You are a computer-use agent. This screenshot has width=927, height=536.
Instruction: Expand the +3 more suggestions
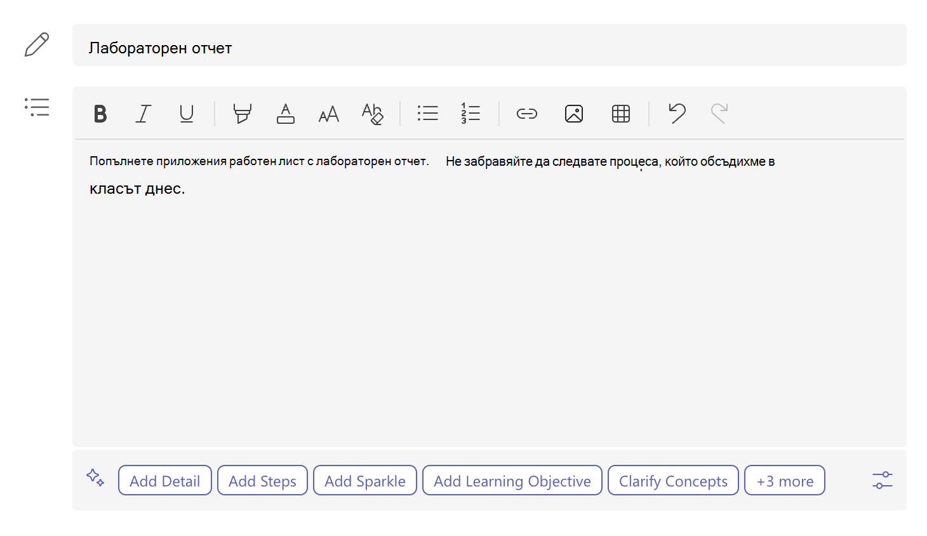click(x=785, y=481)
